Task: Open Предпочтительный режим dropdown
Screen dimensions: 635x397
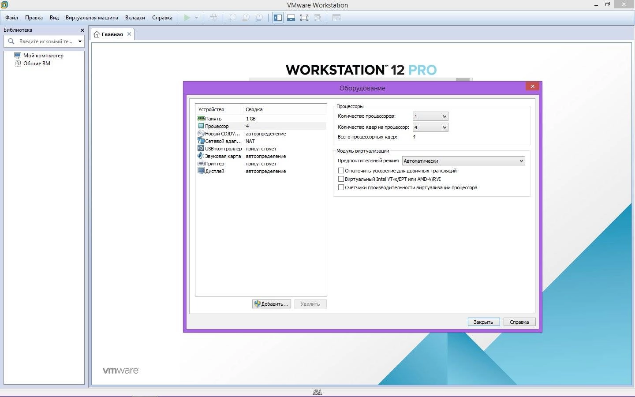Action: (x=463, y=161)
